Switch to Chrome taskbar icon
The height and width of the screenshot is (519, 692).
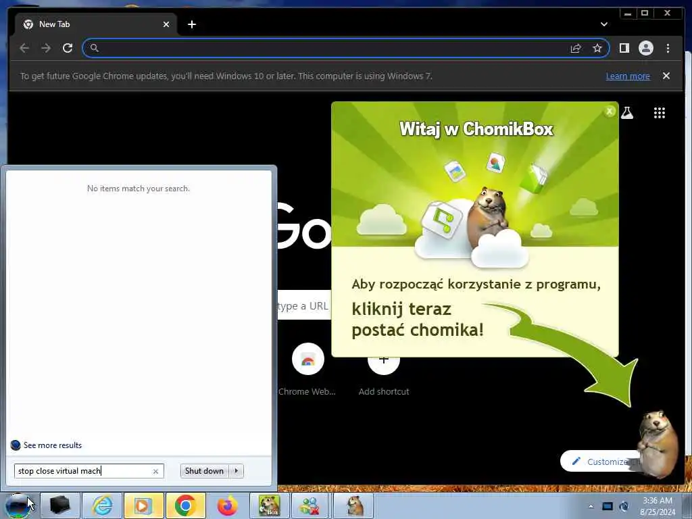coord(185,505)
